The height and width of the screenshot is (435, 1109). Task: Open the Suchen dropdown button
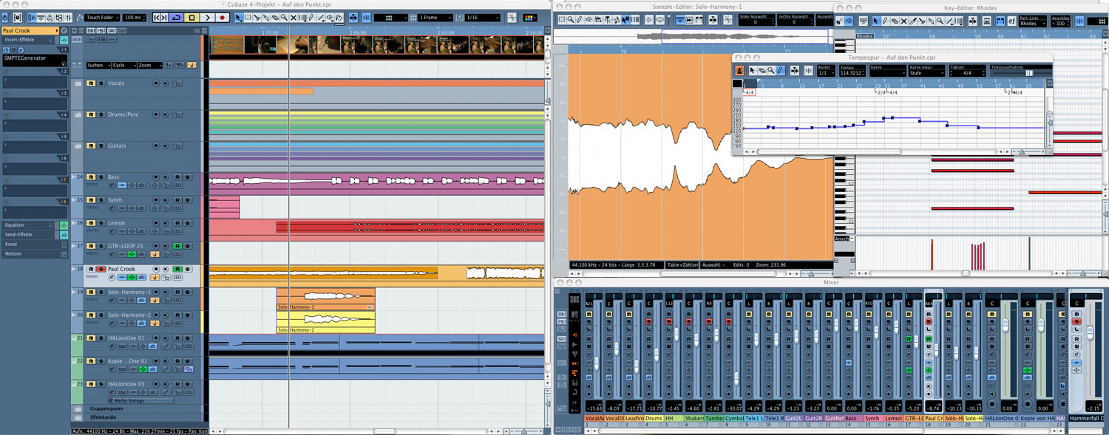coord(98,65)
